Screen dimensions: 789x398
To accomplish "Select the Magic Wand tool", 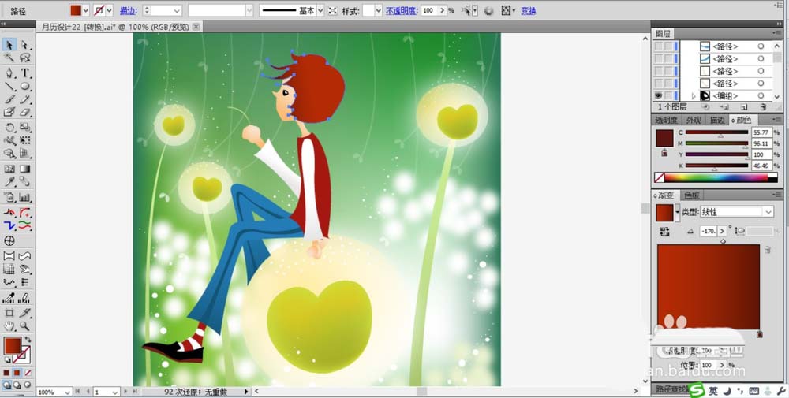I will pyautogui.click(x=9, y=58).
